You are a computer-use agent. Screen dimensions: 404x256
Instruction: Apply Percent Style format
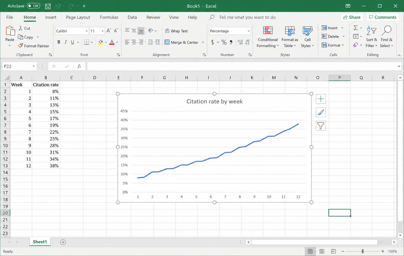click(x=224, y=42)
